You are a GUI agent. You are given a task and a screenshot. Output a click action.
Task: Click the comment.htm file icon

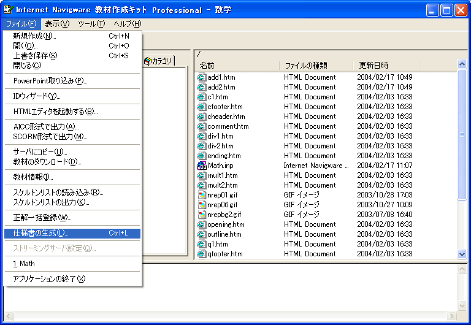(x=202, y=126)
